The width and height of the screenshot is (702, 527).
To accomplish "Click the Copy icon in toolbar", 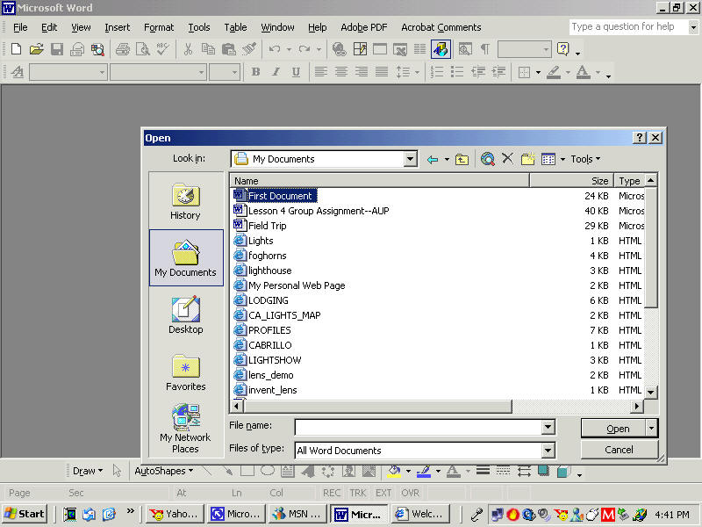I will pyautogui.click(x=208, y=49).
